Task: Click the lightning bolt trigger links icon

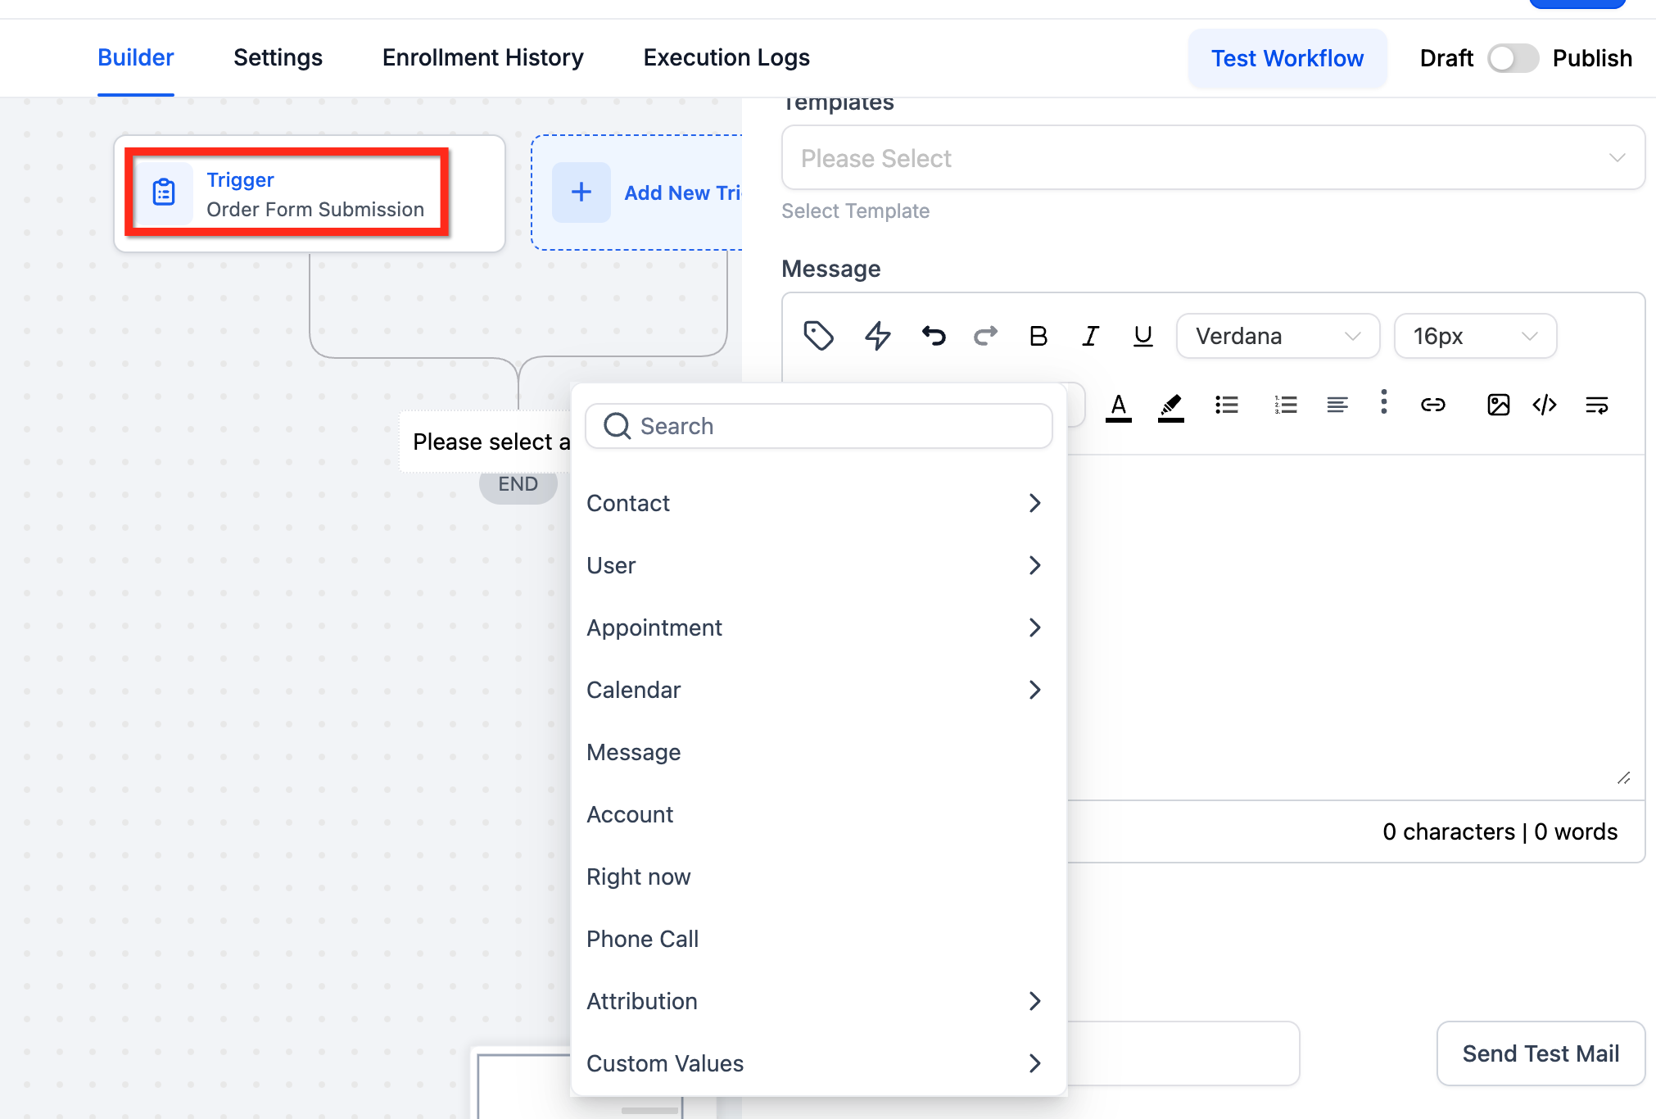Action: [x=878, y=336]
